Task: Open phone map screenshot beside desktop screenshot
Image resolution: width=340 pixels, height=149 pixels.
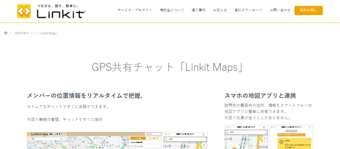Action: click(185, 141)
